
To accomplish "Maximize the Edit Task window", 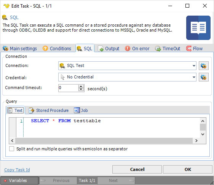I will point(187,6).
